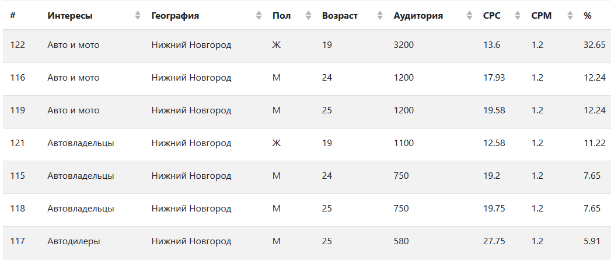Sort by CPM arrow icon
Screen dimensions: 611x260
tap(570, 16)
